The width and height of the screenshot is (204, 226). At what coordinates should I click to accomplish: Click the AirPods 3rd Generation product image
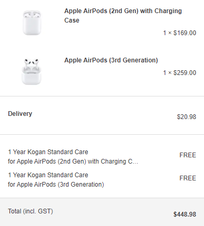click(31, 72)
